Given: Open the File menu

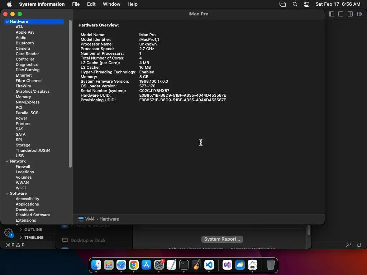Looking at the screenshot, I should 76,4.
